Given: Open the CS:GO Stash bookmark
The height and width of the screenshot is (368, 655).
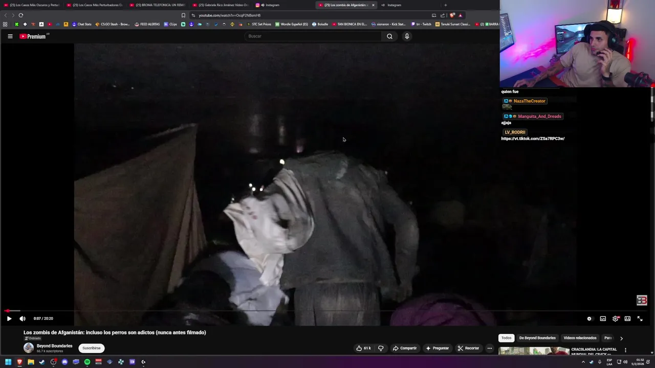Looking at the screenshot, I should pyautogui.click(x=113, y=24).
